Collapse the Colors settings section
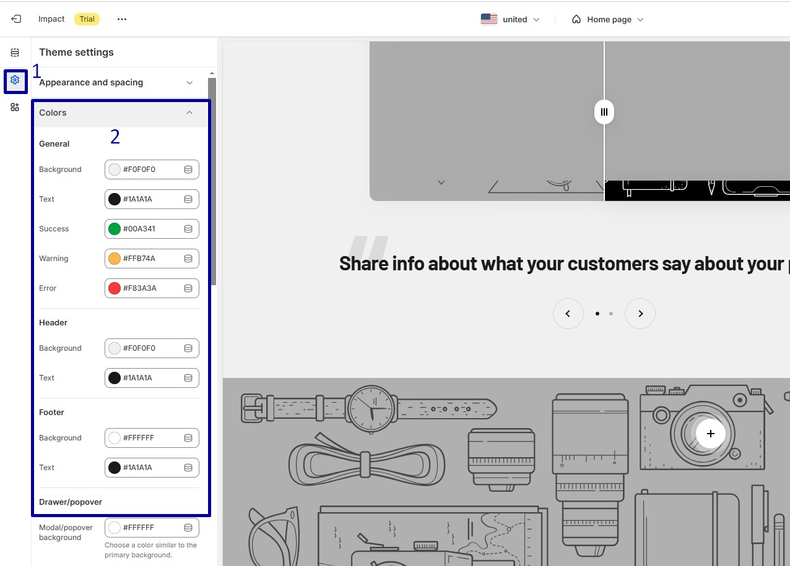Viewport: 790px width, 566px height. [x=189, y=113]
